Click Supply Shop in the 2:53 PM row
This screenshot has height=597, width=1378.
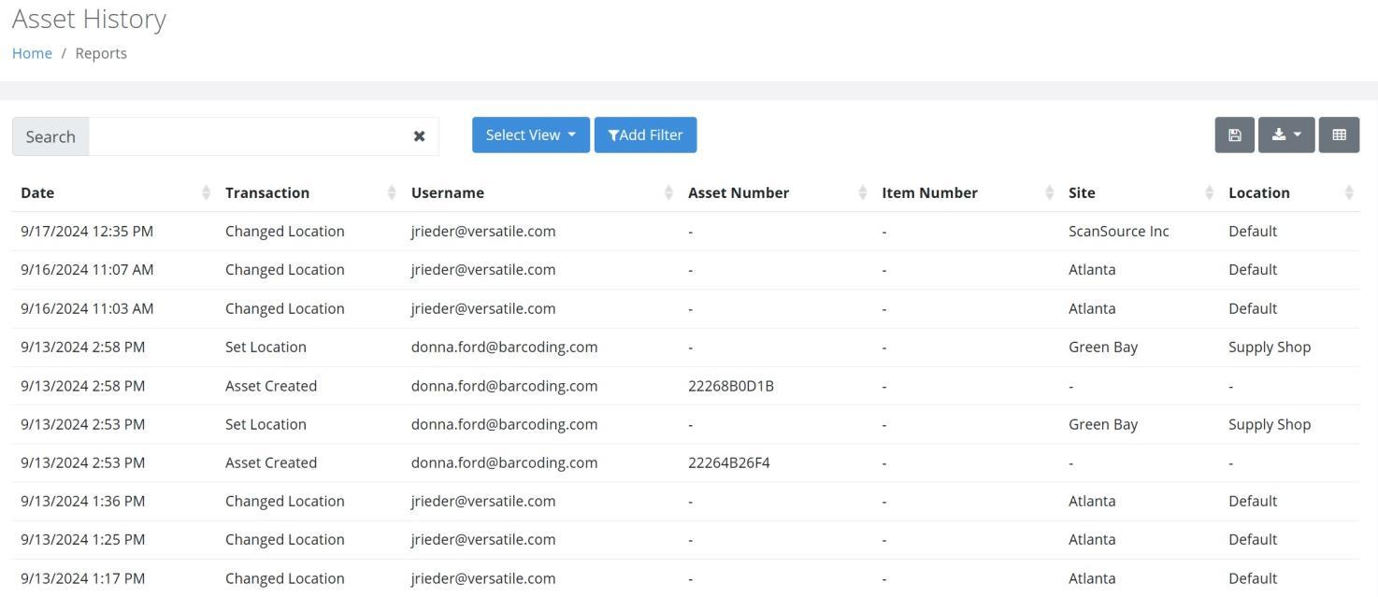click(1270, 424)
